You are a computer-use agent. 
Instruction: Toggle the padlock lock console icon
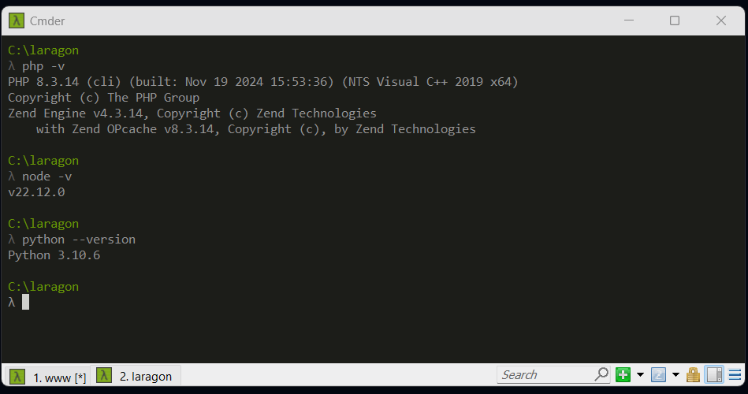tap(693, 375)
